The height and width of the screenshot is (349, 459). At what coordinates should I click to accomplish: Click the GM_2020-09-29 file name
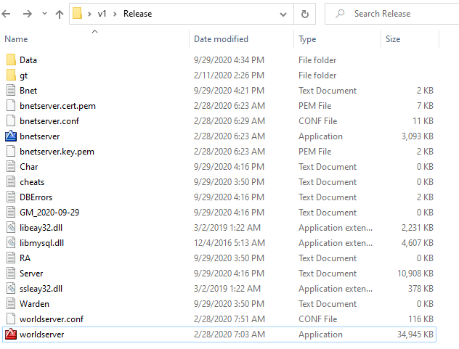[x=49, y=213]
